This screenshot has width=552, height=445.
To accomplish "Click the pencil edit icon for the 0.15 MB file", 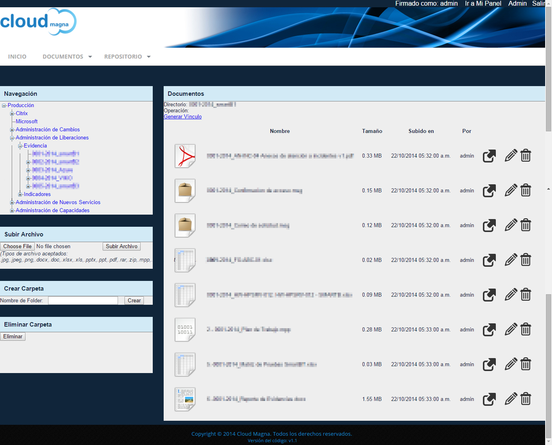I will pos(511,190).
